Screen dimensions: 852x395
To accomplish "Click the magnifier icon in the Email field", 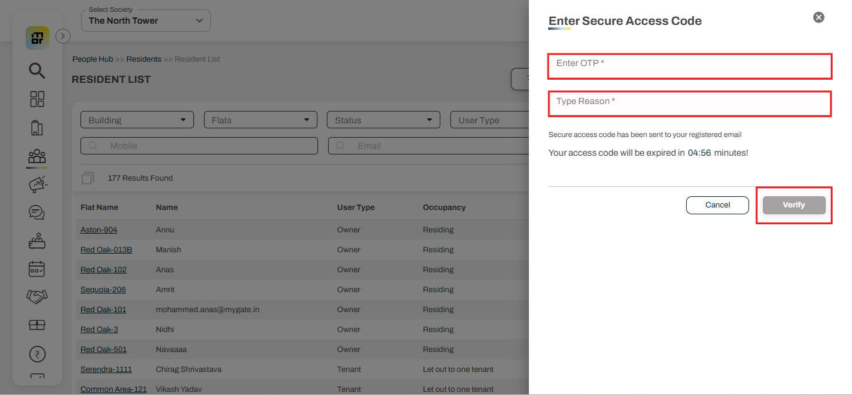I will (341, 146).
